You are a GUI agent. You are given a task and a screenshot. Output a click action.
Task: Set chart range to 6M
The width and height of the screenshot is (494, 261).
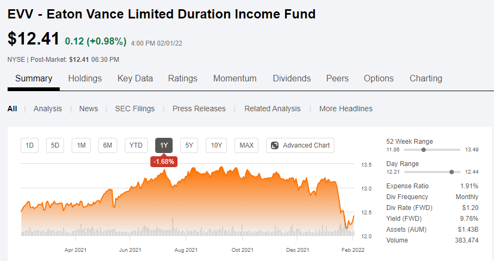107,145
